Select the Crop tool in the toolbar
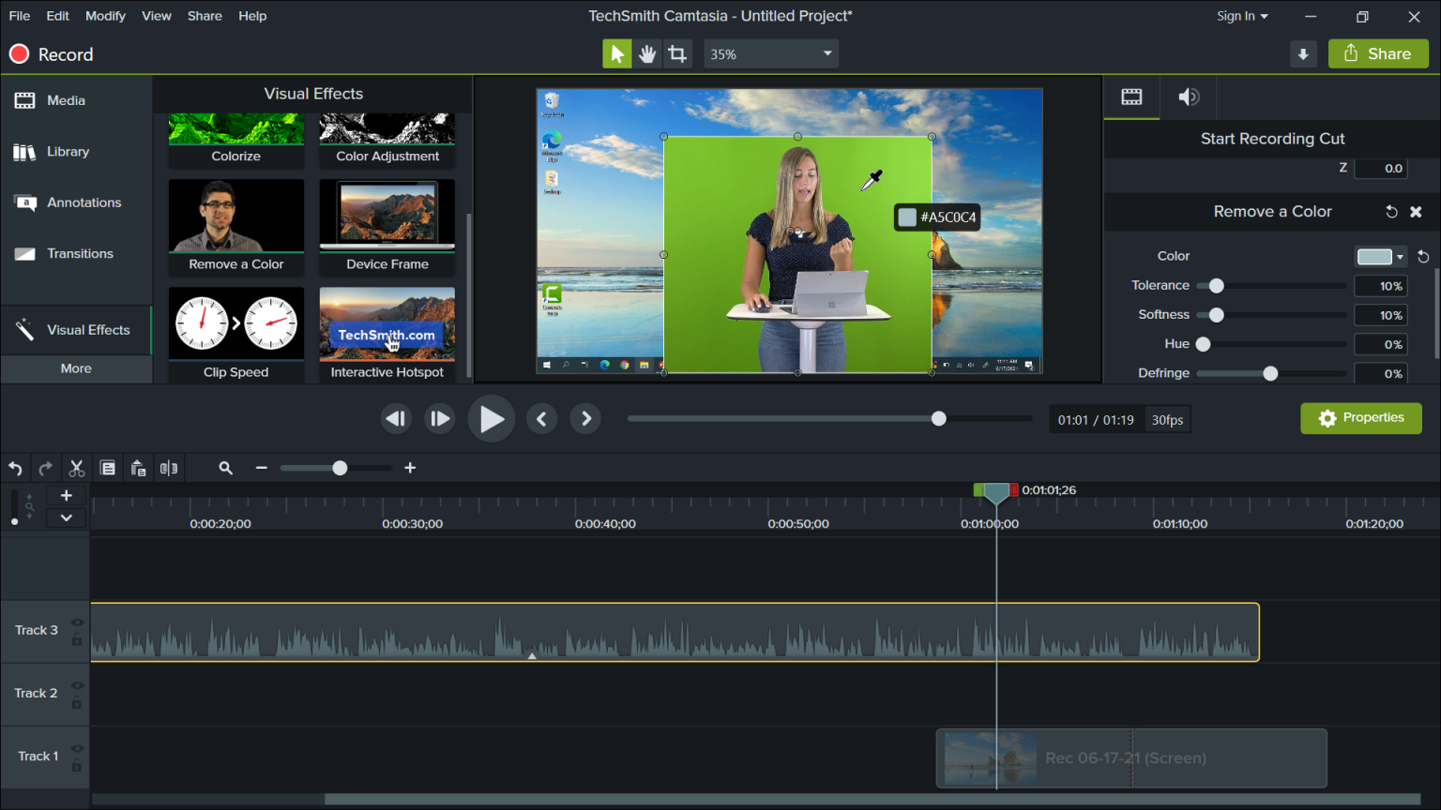Screen dimensions: 1441x810 tap(677, 53)
